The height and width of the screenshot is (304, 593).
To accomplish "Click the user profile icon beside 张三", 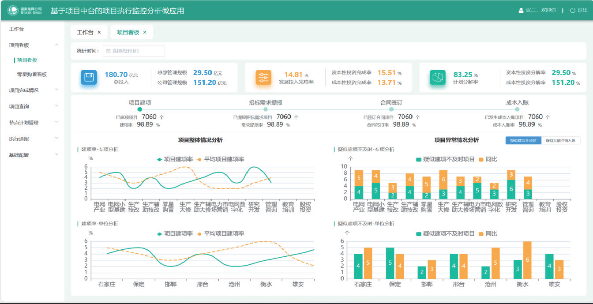I will point(521,11).
